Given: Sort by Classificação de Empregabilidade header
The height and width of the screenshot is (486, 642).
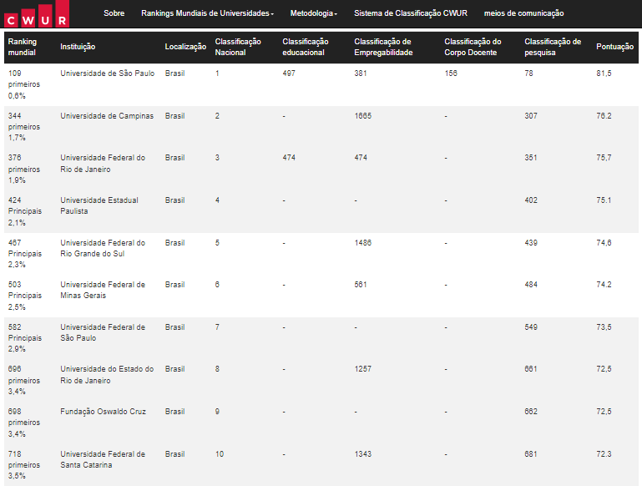Looking at the screenshot, I should coord(383,47).
